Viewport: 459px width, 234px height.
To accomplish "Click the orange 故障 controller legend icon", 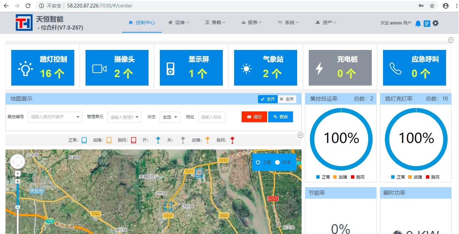I will (109, 140).
